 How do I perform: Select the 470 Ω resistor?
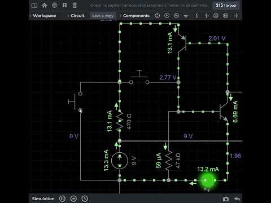click(x=120, y=121)
